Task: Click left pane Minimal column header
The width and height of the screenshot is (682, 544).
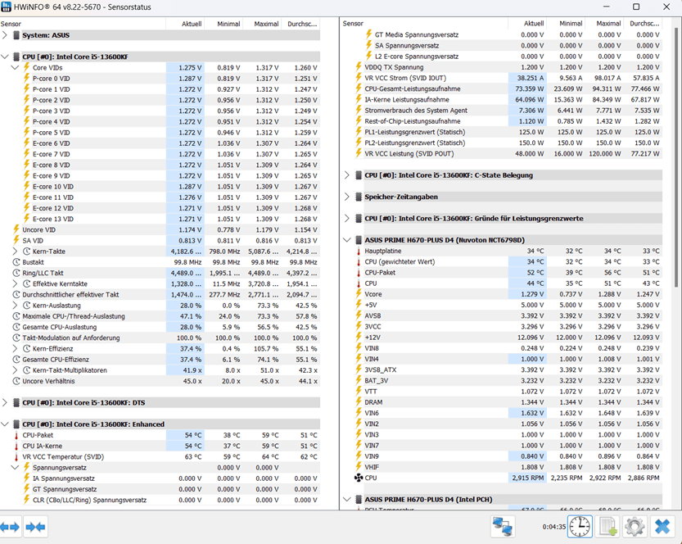Action: coord(224,24)
